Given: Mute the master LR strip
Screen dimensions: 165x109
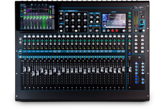Looking at the screenshot, I should [x=130, y=36].
